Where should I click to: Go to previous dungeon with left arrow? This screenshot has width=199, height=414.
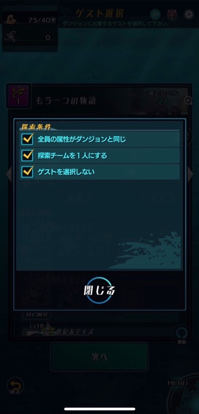click(9, 175)
